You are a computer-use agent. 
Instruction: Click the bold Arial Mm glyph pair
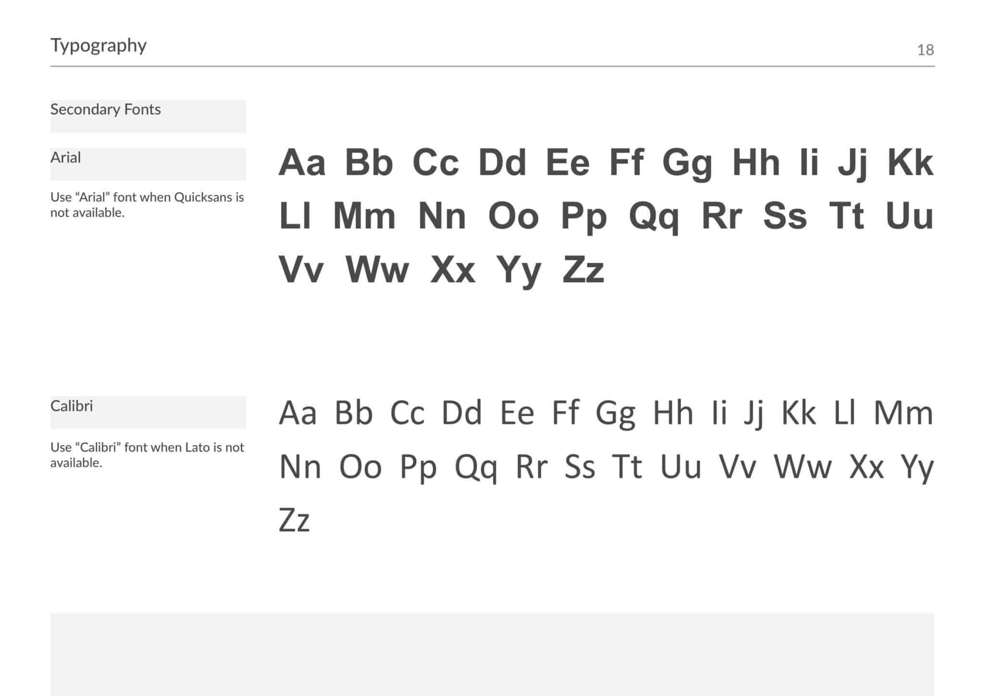pyautogui.click(x=364, y=215)
